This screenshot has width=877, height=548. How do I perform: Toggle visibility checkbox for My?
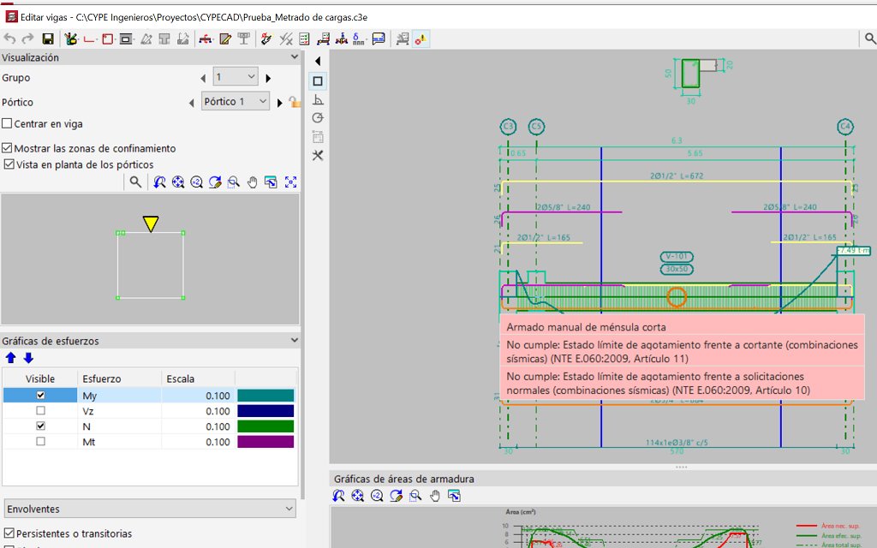pyautogui.click(x=40, y=396)
